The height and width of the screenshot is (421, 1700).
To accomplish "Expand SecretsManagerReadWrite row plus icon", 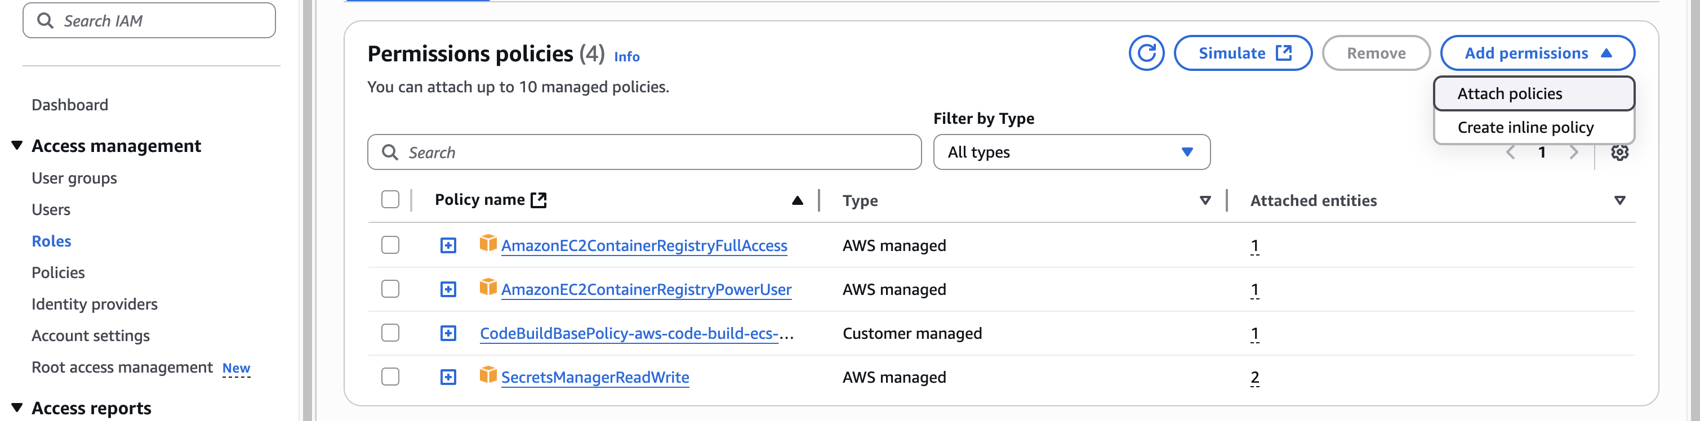I will pos(448,377).
